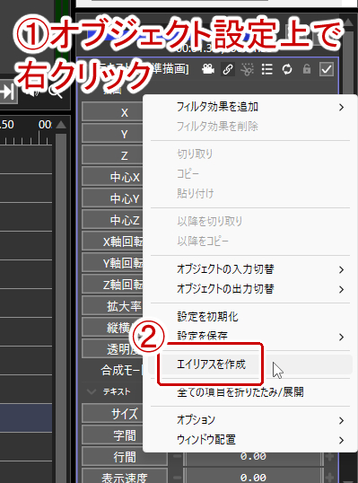Select 切り取り in context menu
The height and width of the screenshot is (483, 358).
pyautogui.click(x=250, y=154)
